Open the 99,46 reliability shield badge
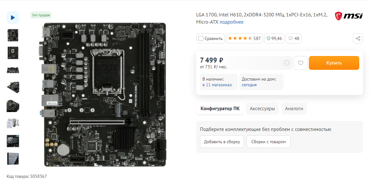369x186 pixels. click(274, 38)
